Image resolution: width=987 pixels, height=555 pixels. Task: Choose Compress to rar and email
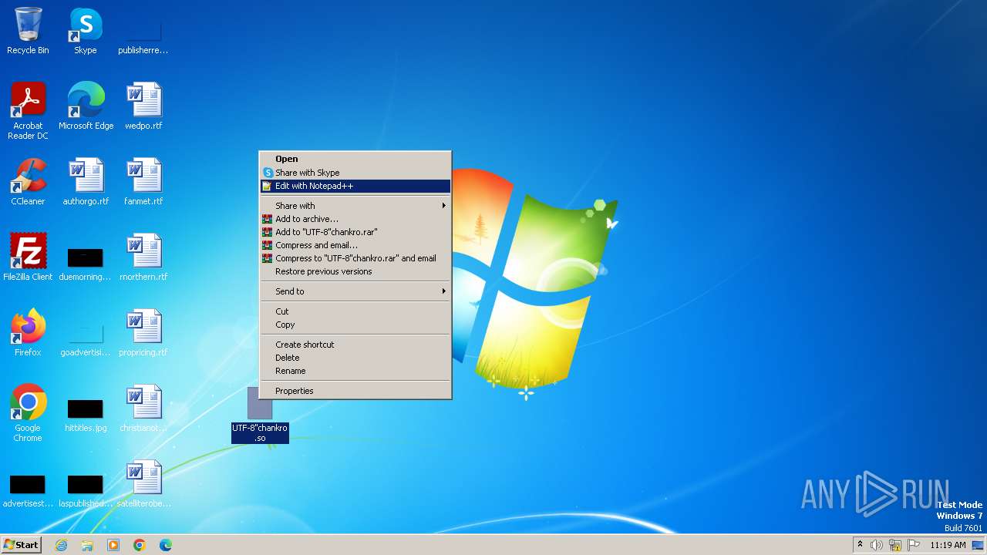coord(355,258)
